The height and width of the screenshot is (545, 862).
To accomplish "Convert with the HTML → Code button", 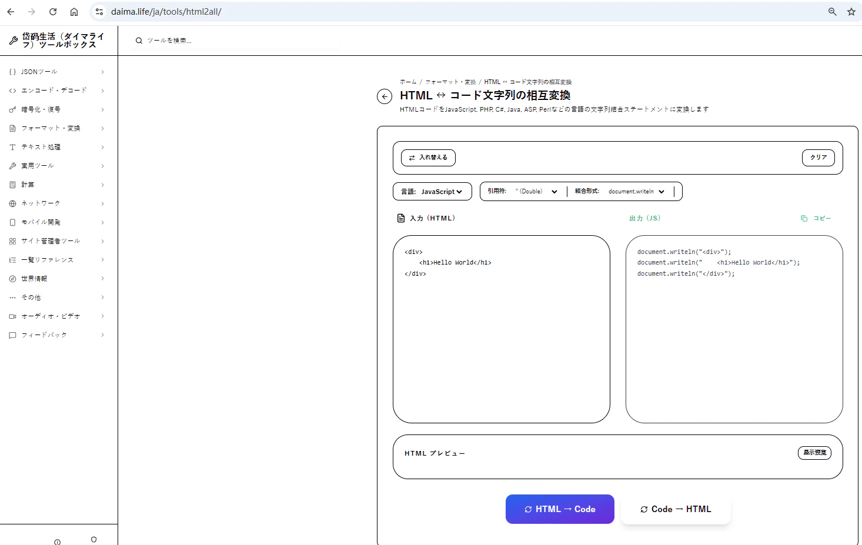I will pos(560,509).
